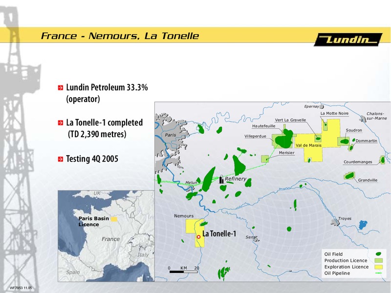Click the 'Sens' town label
Viewport: 391px width, 293px height.
click(x=250, y=237)
